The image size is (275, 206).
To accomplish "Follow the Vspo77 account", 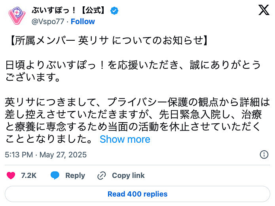I will [x=83, y=21].
